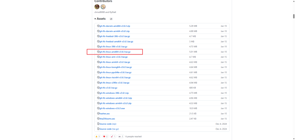Click the package icon beside git-lfs-linux-loong64-v3.6.1.tar.gz

pos(98,67)
